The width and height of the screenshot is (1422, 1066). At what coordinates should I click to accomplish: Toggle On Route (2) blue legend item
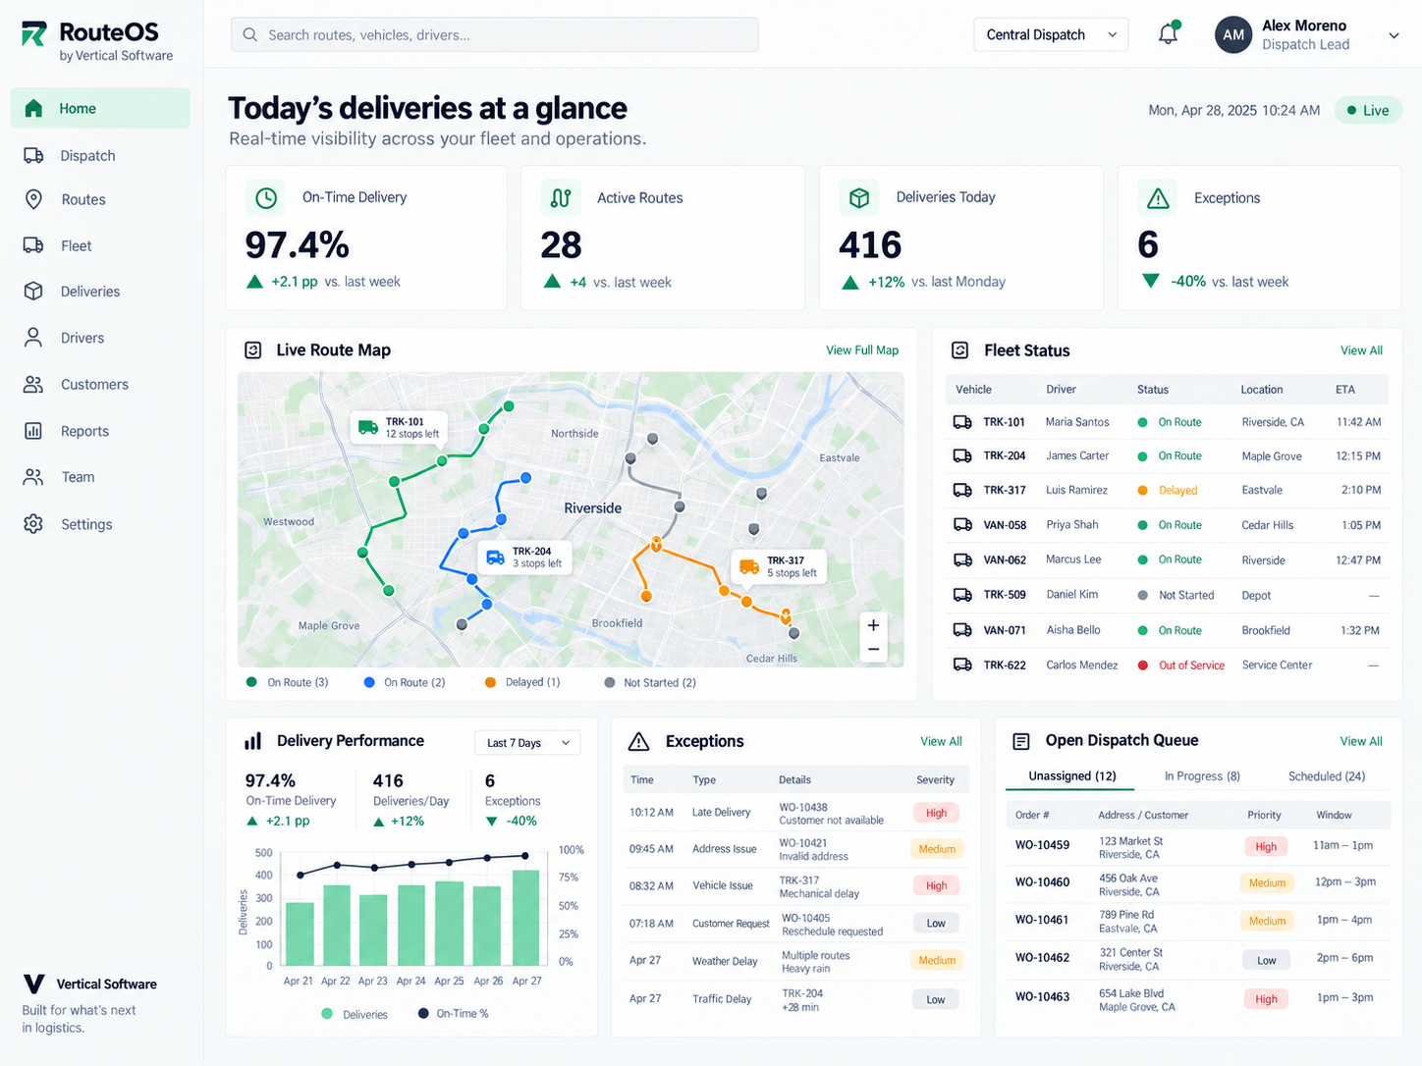coord(405,682)
